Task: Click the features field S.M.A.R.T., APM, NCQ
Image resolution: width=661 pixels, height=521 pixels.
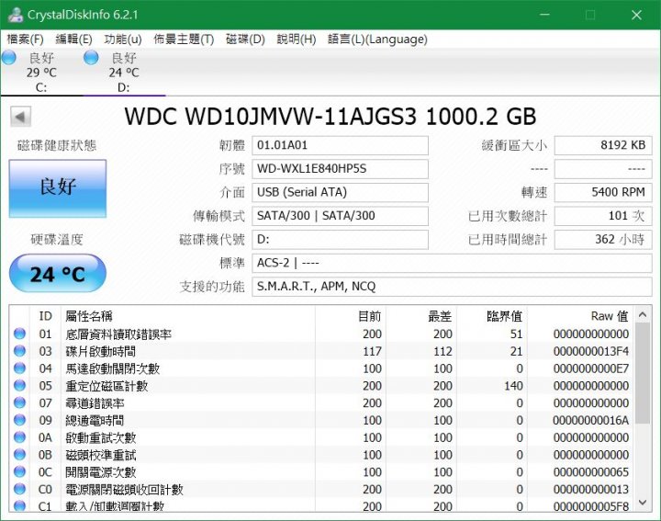Action: click(x=452, y=287)
